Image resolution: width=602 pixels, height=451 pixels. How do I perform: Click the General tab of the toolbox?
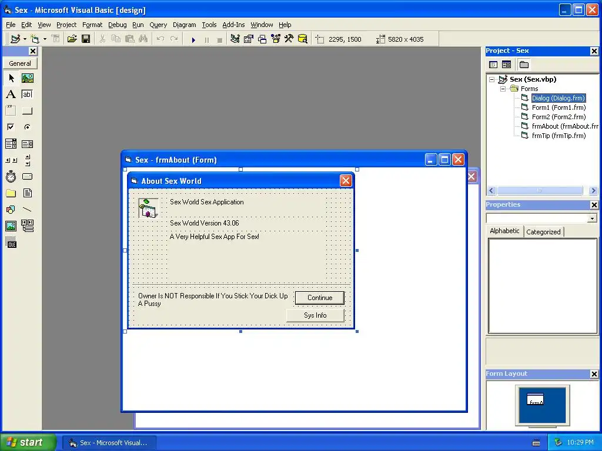pyautogui.click(x=20, y=63)
